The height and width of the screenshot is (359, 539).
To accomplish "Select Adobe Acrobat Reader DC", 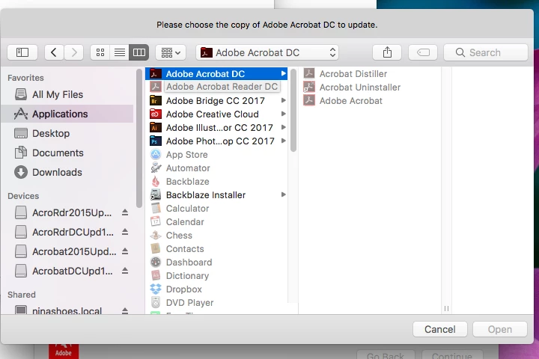I will coord(216,87).
